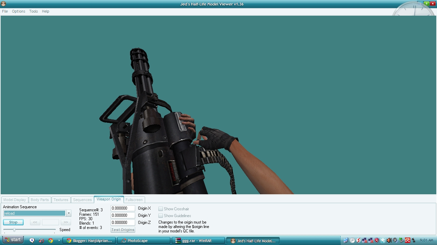
Task: Open the File menu
Action: tap(5, 11)
